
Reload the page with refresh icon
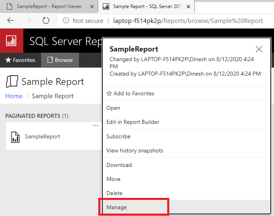pyautogui.click(x=46, y=21)
